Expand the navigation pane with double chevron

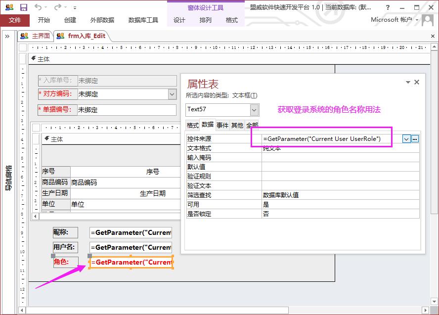(7, 36)
